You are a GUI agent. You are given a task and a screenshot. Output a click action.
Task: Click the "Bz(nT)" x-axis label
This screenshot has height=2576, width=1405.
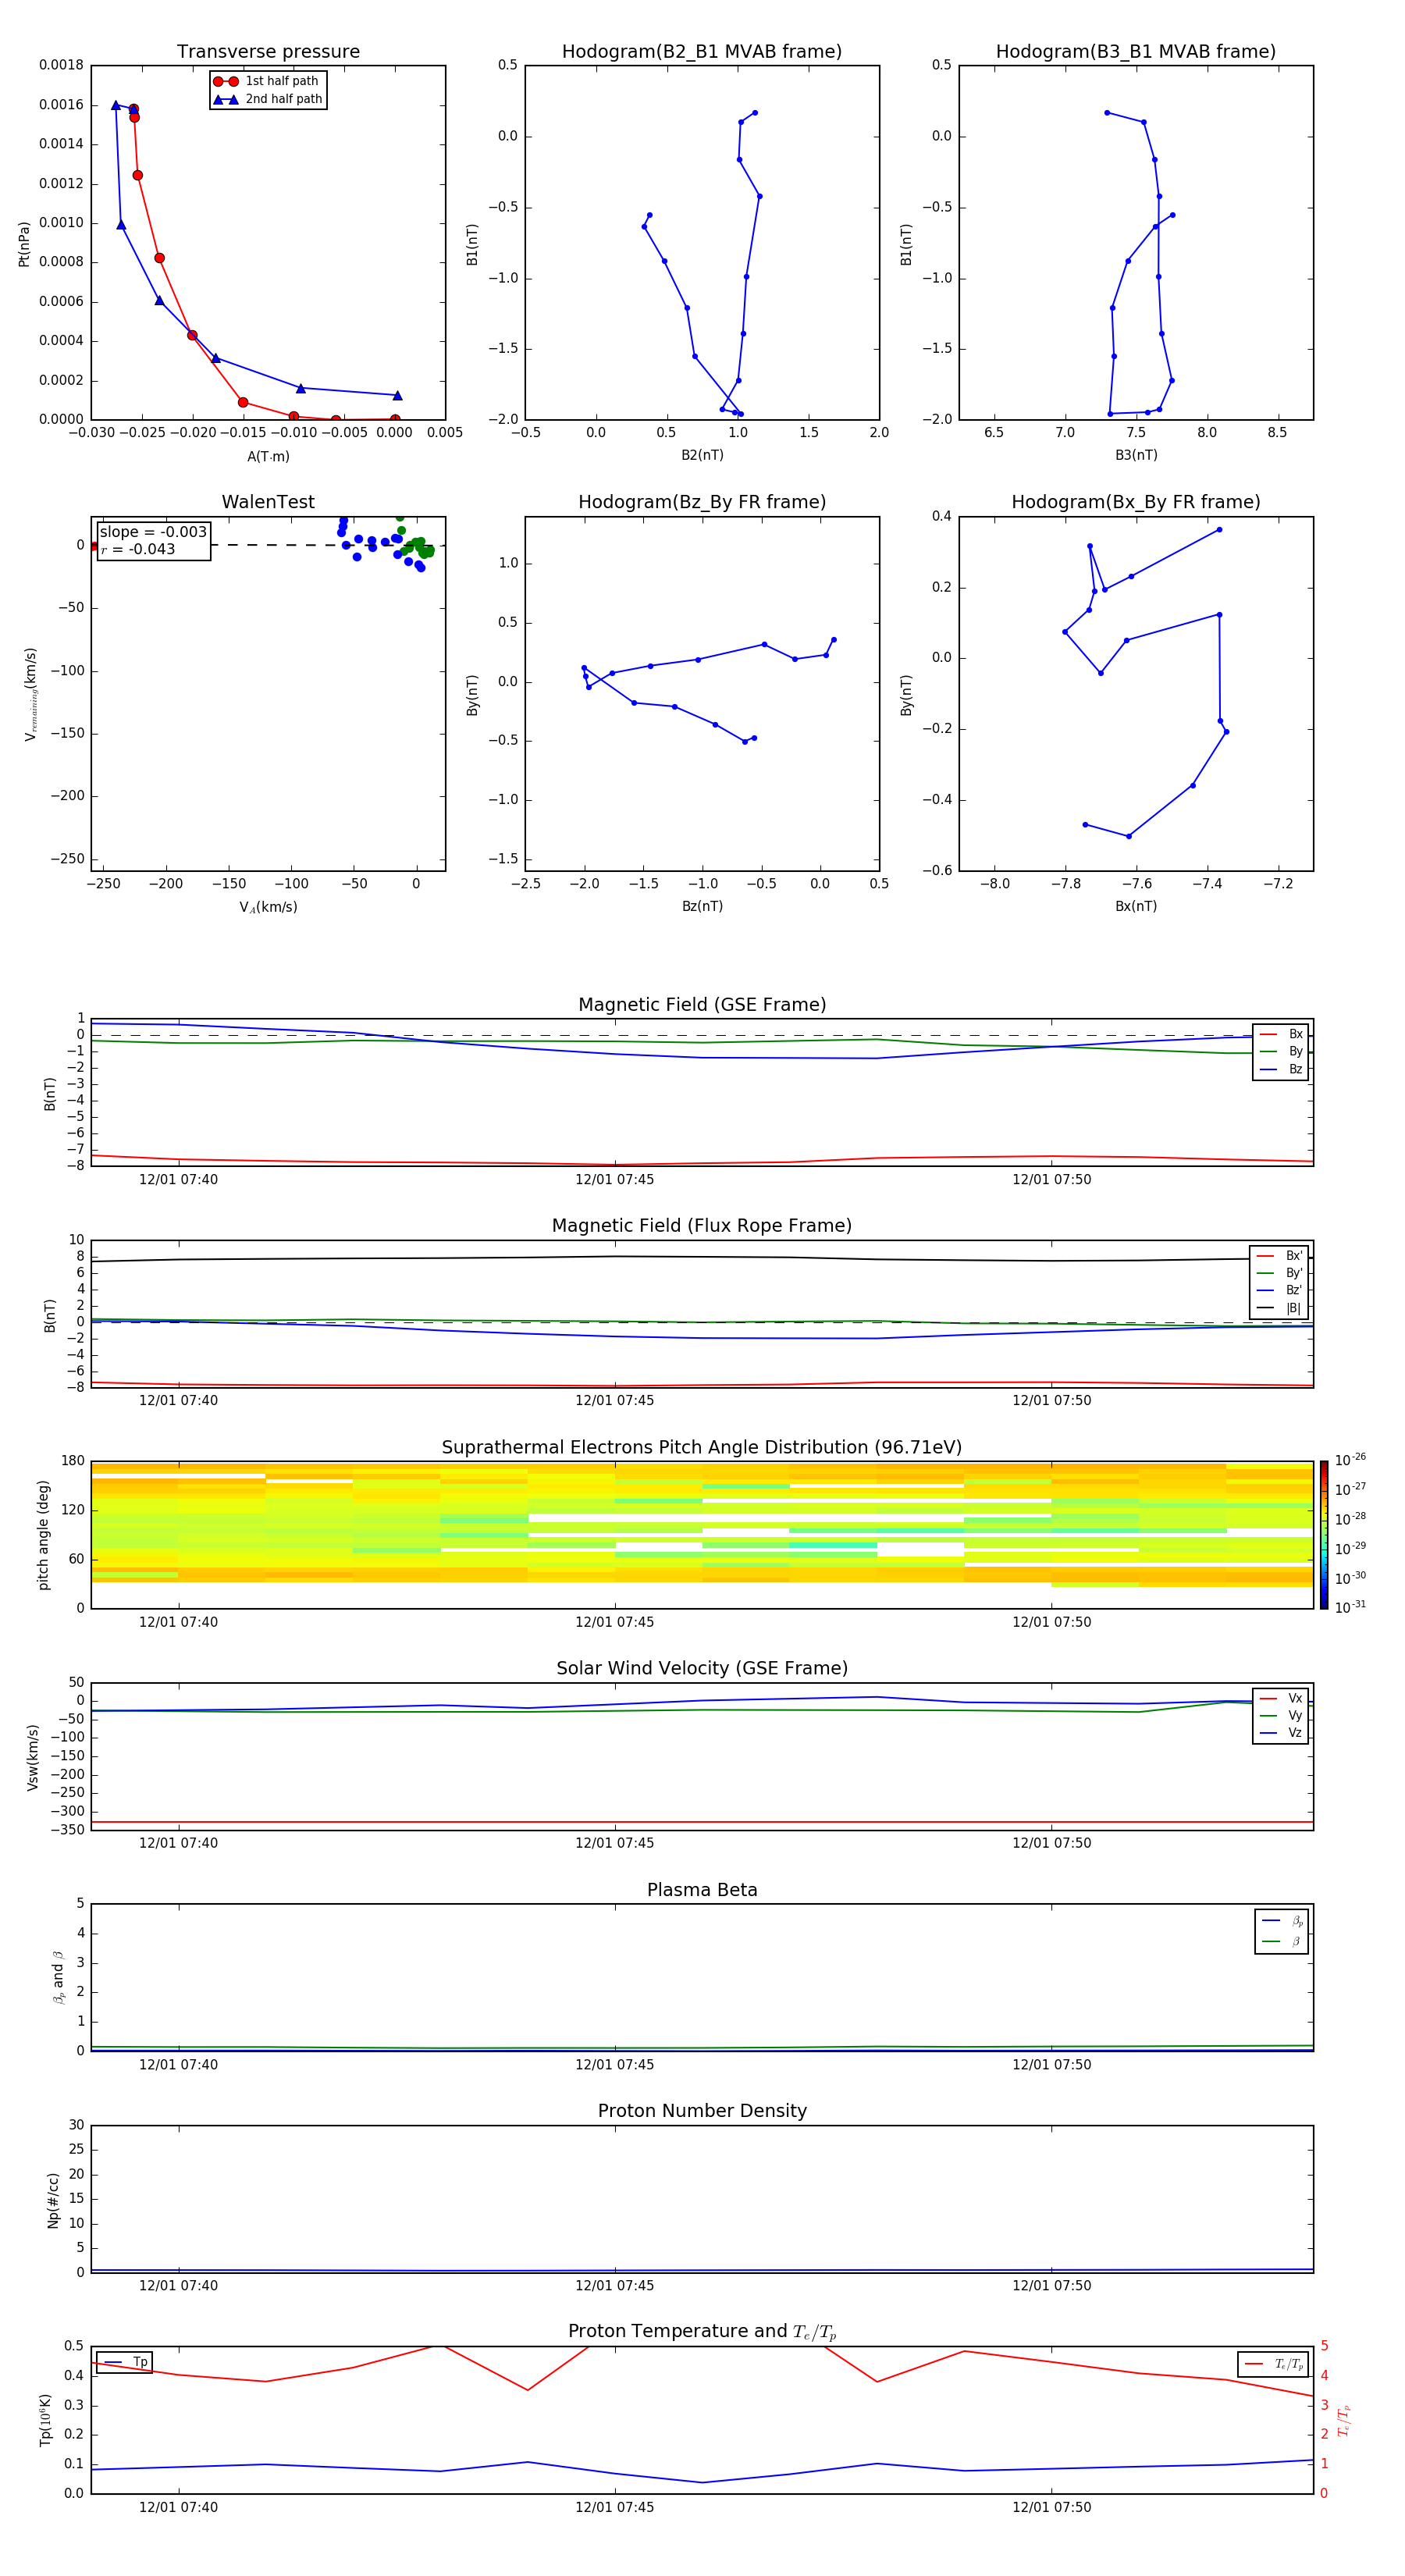click(702, 906)
